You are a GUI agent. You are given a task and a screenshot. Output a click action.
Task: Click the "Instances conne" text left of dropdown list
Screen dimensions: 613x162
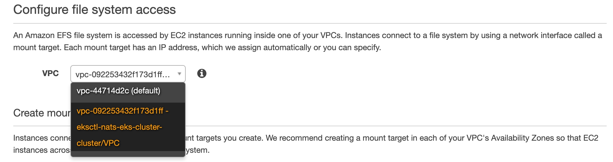42,138
